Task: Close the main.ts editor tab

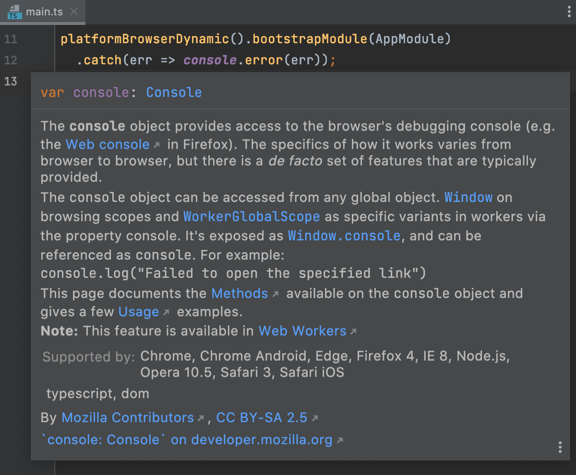Action: coord(74,12)
